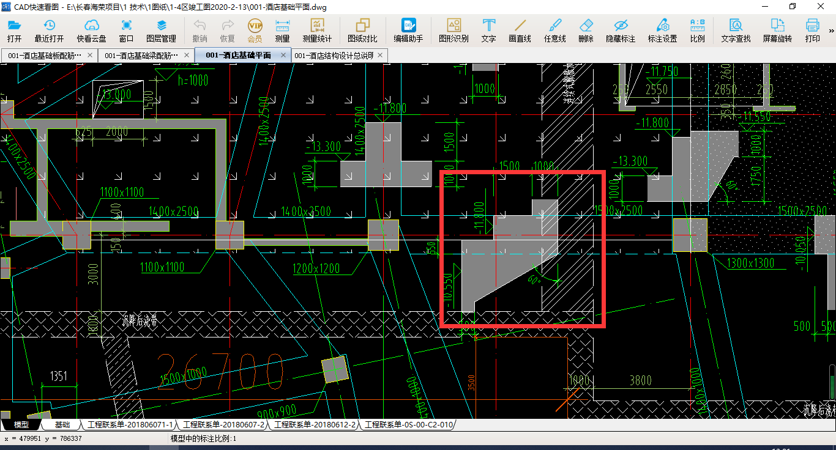
Task: Select the 窗口 window zoom tool
Action: pos(127,31)
